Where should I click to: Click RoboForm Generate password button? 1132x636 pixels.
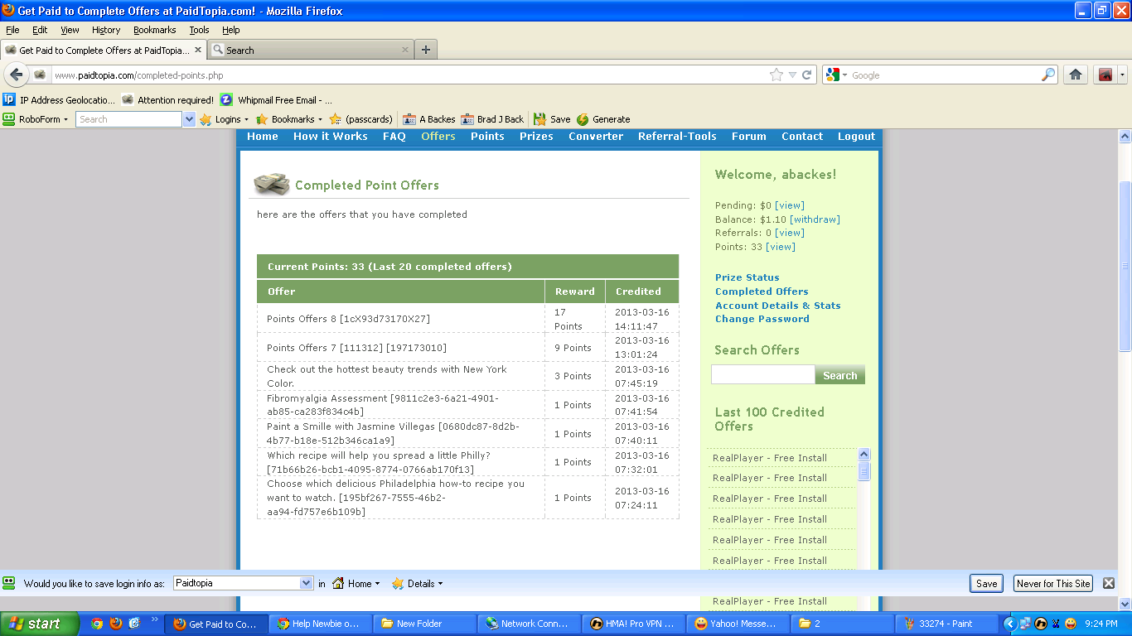point(603,119)
